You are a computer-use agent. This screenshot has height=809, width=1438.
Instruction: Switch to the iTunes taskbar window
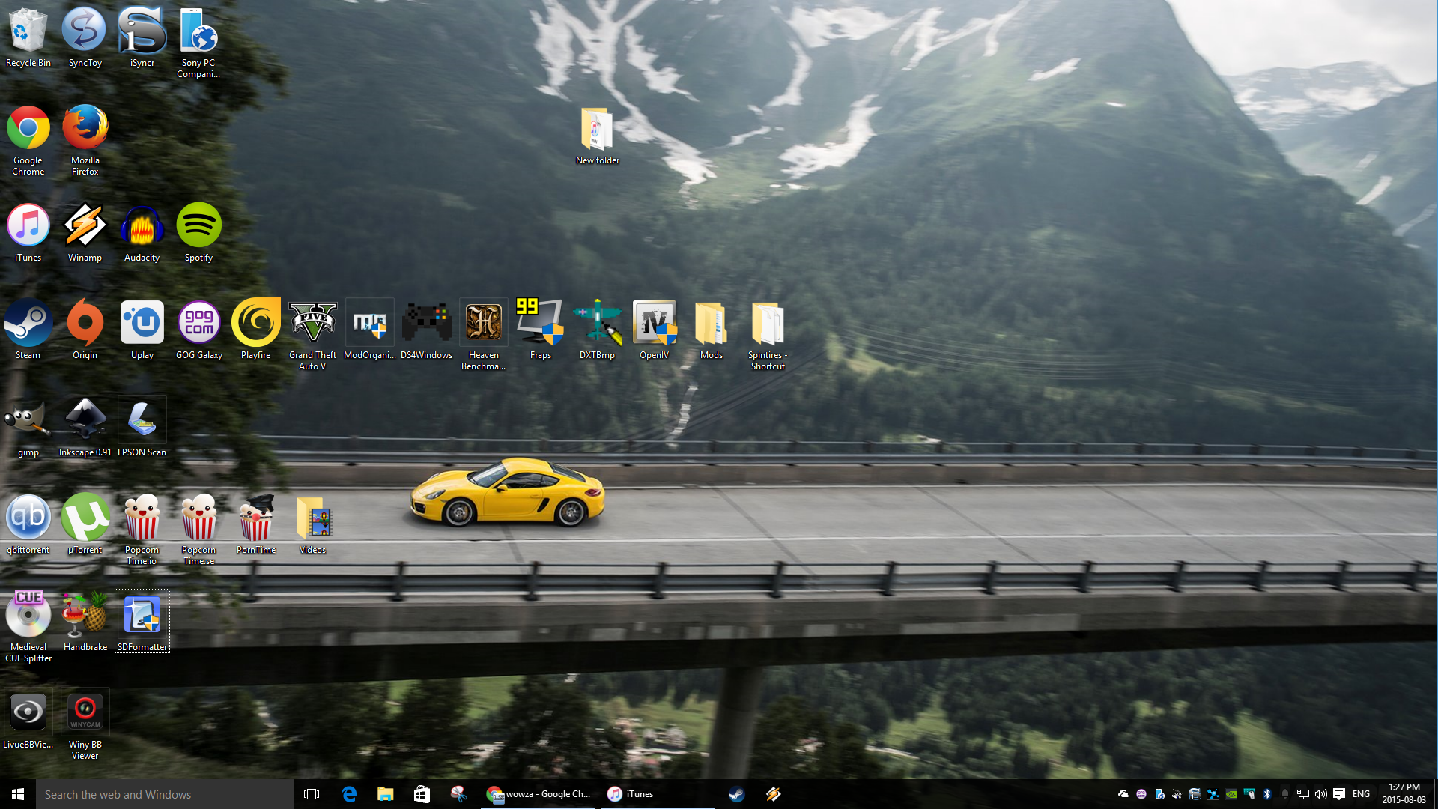658,794
